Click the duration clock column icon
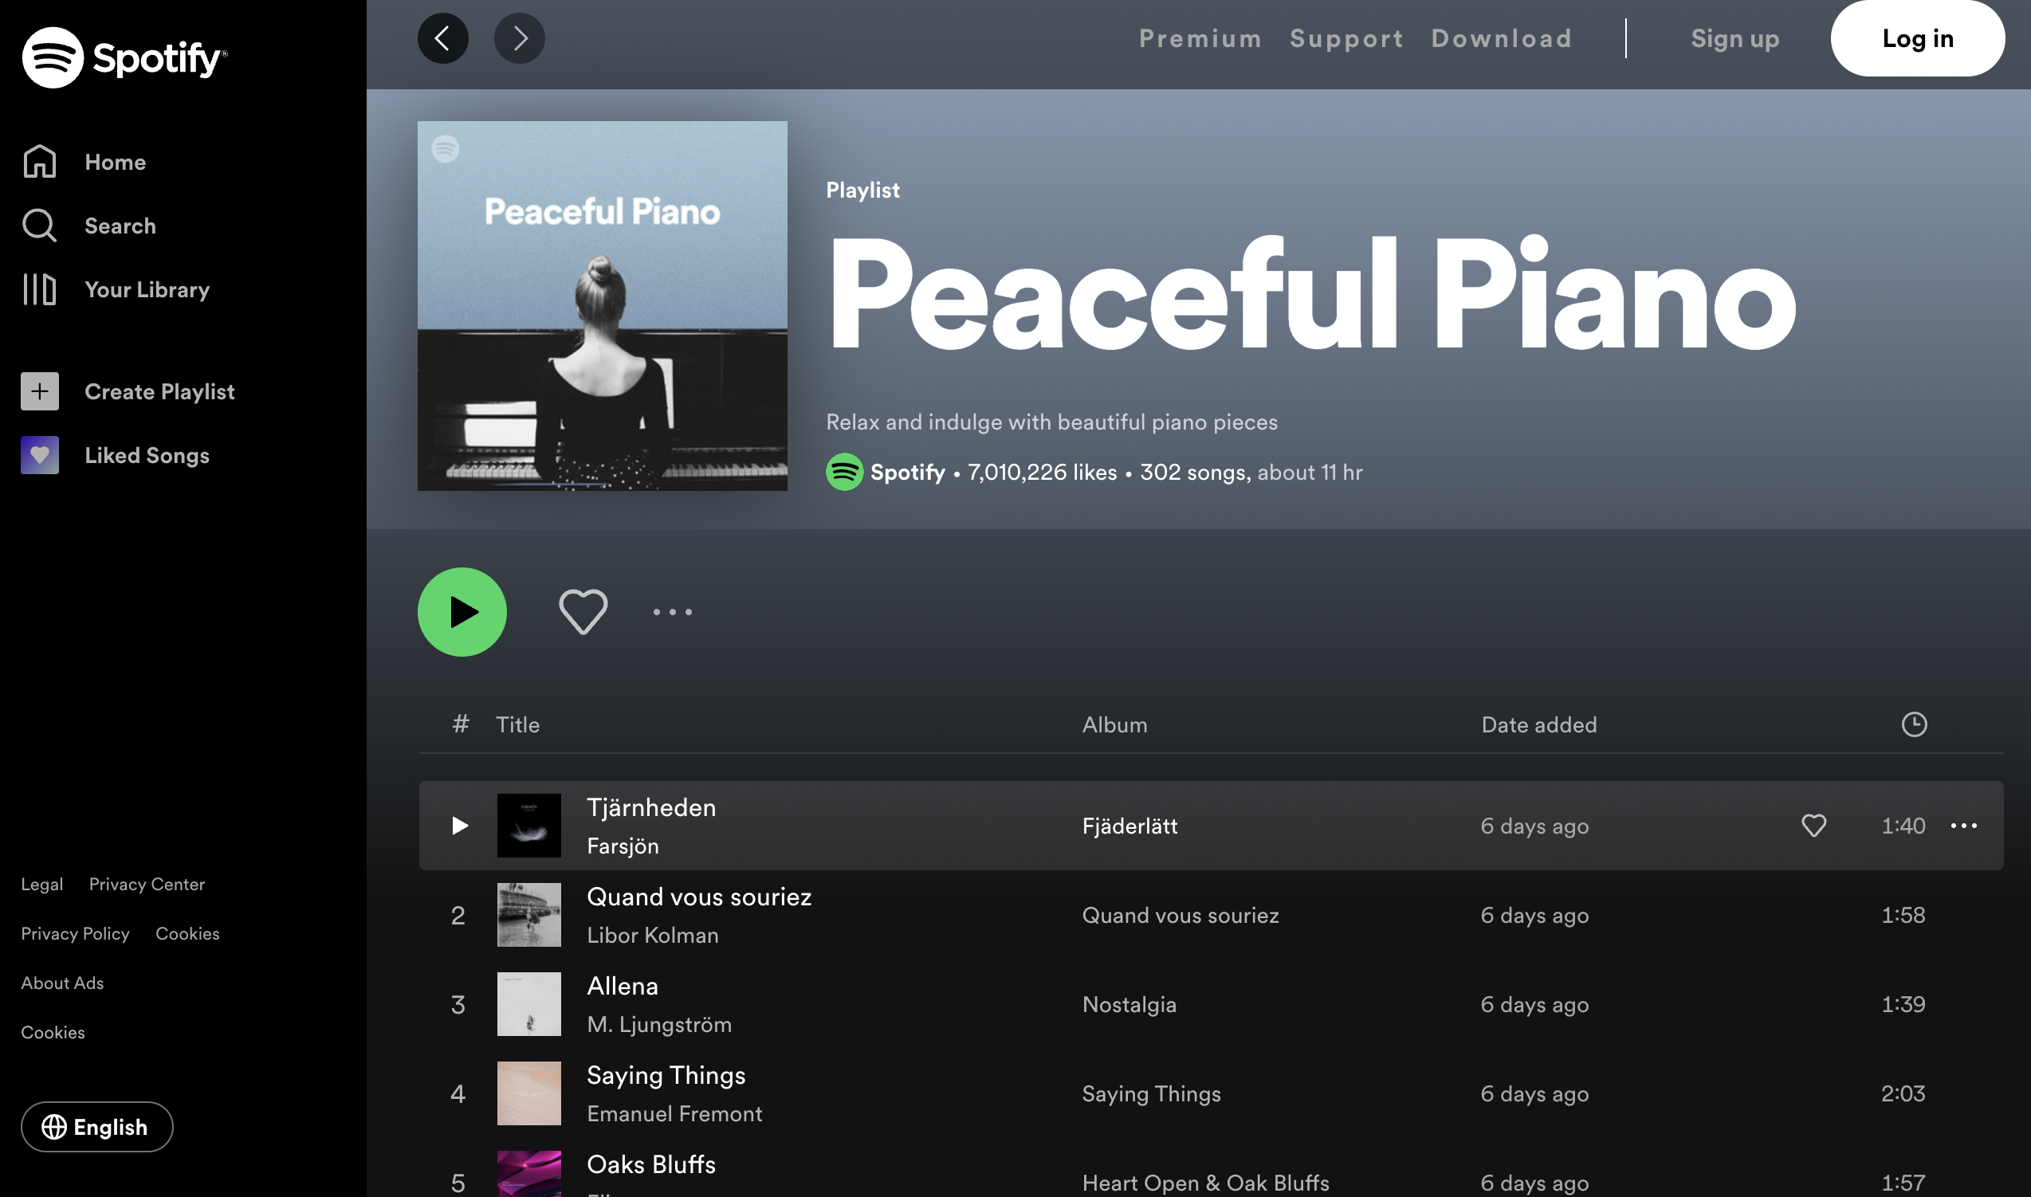This screenshot has width=2031, height=1197. [1914, 724]
